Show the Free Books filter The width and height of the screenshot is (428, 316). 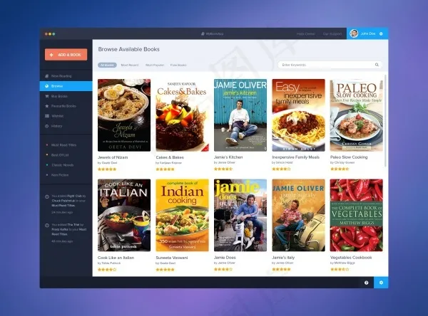point(178,65)
